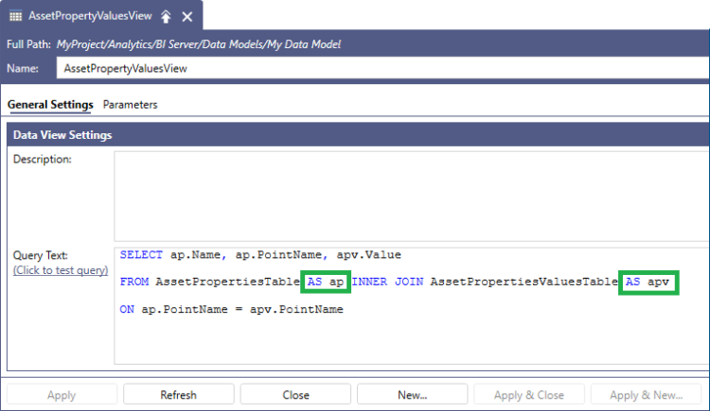Click the 'Click to test query' link
Screen dimensions: 710x411
pos(61,270)
